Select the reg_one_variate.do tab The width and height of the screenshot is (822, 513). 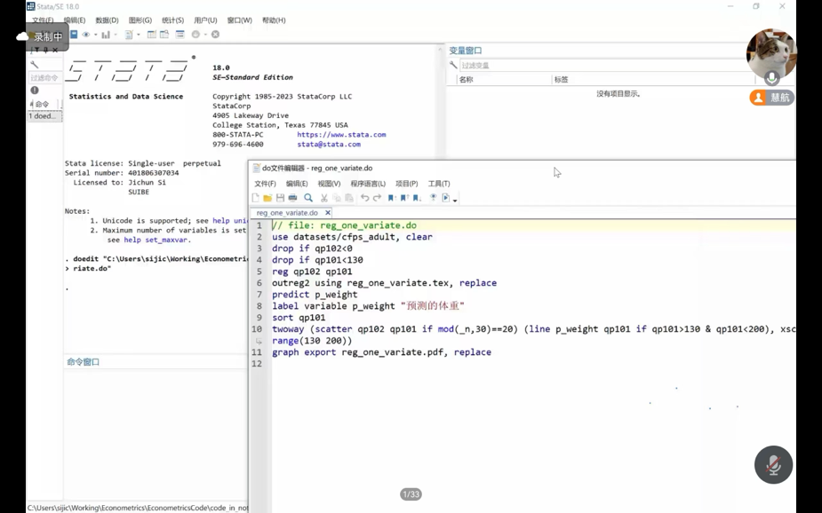[287, 213]
